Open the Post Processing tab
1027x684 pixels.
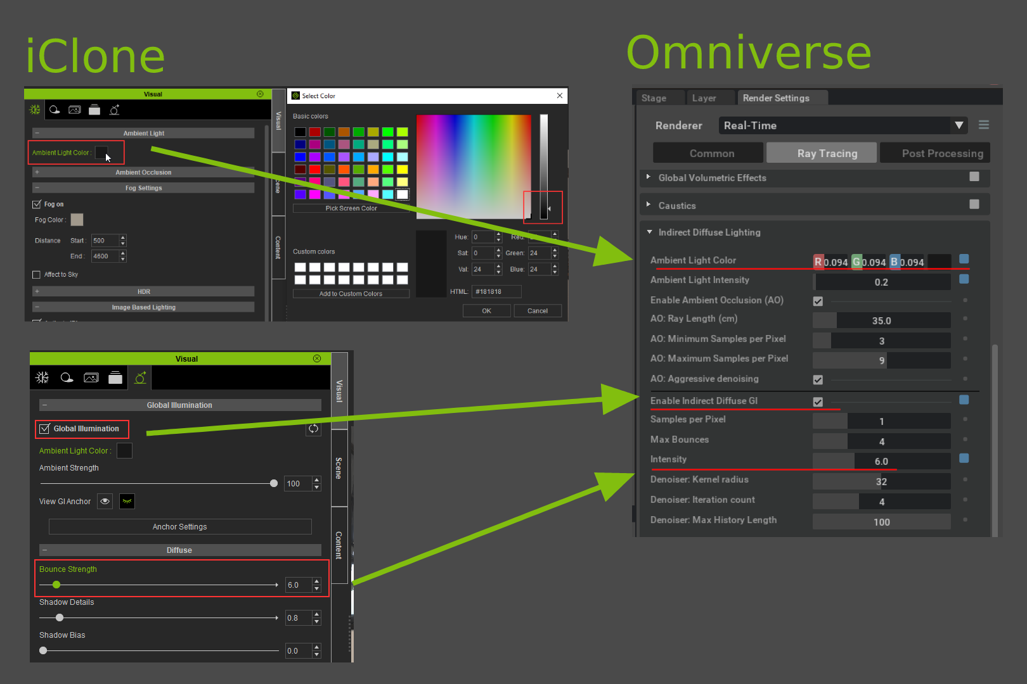(935, 153)
